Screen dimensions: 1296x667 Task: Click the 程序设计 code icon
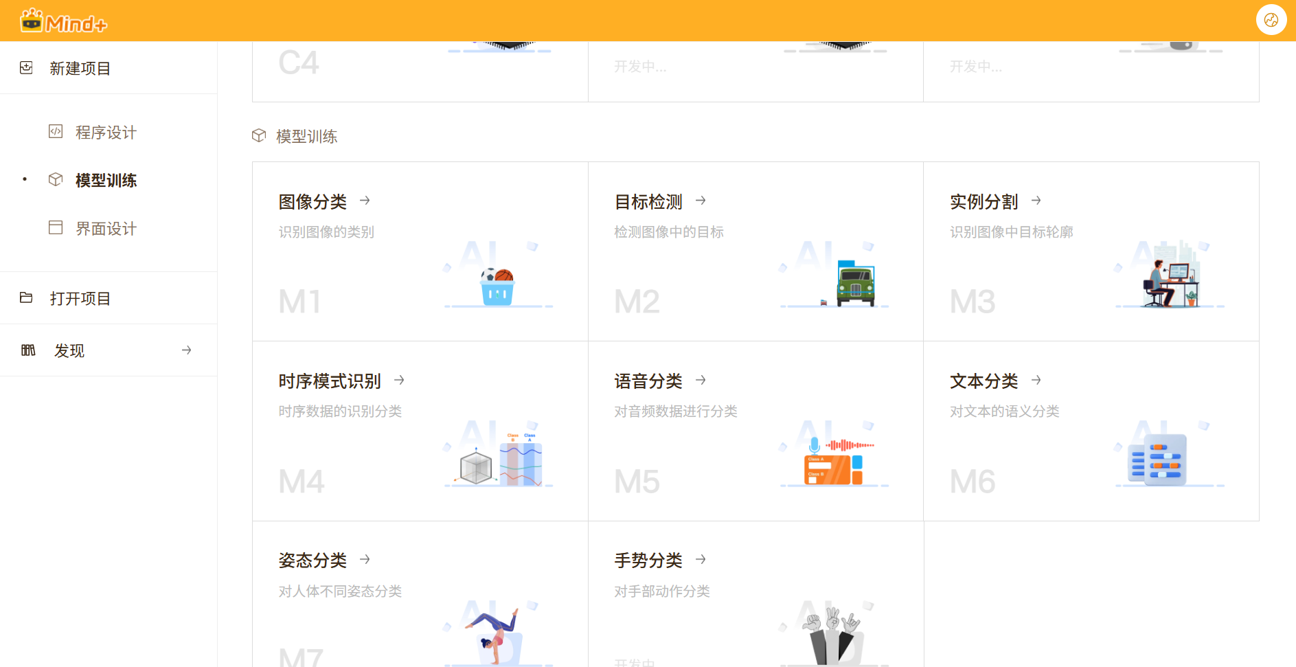pyautogui.click(x=56, y=131)
